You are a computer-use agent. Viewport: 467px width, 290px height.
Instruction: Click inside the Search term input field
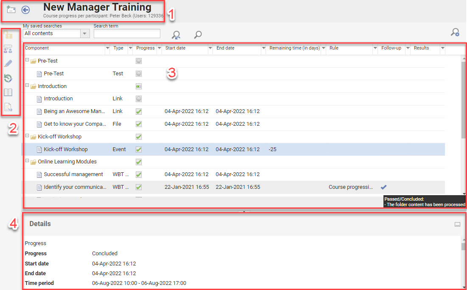point(126,33)
